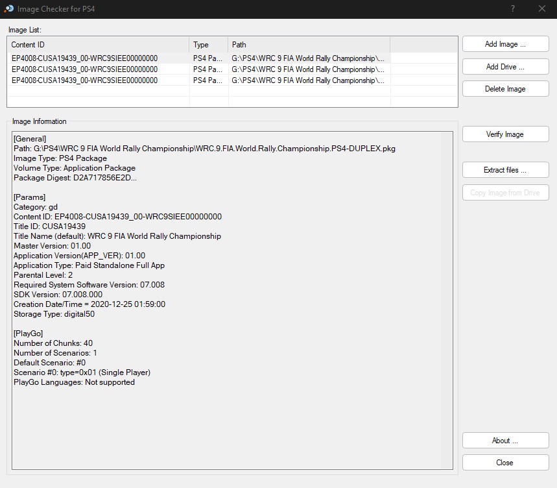Click PlayGo Languages: Not supported line
Image resolution: width=557 pixels, height=488 pixels.
(74, 382)
